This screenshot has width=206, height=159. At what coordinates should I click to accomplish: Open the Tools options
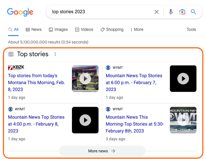pyautogui.click(x=191, y=30)
